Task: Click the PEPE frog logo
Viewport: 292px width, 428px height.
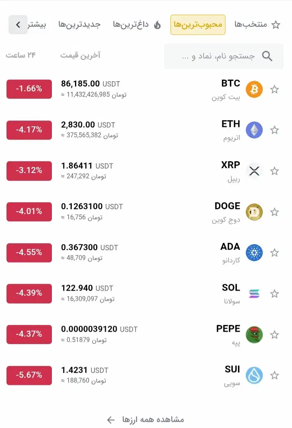Action: [x=254, y=335]
